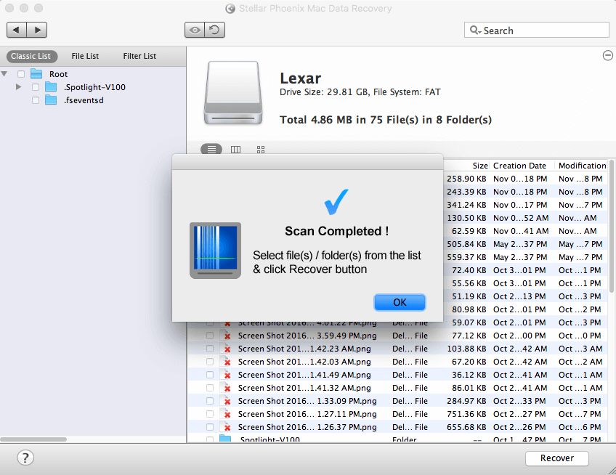This screenshot has height=475, width=616.
Task: Switch to column view mode icon
Action: (235, 150)
